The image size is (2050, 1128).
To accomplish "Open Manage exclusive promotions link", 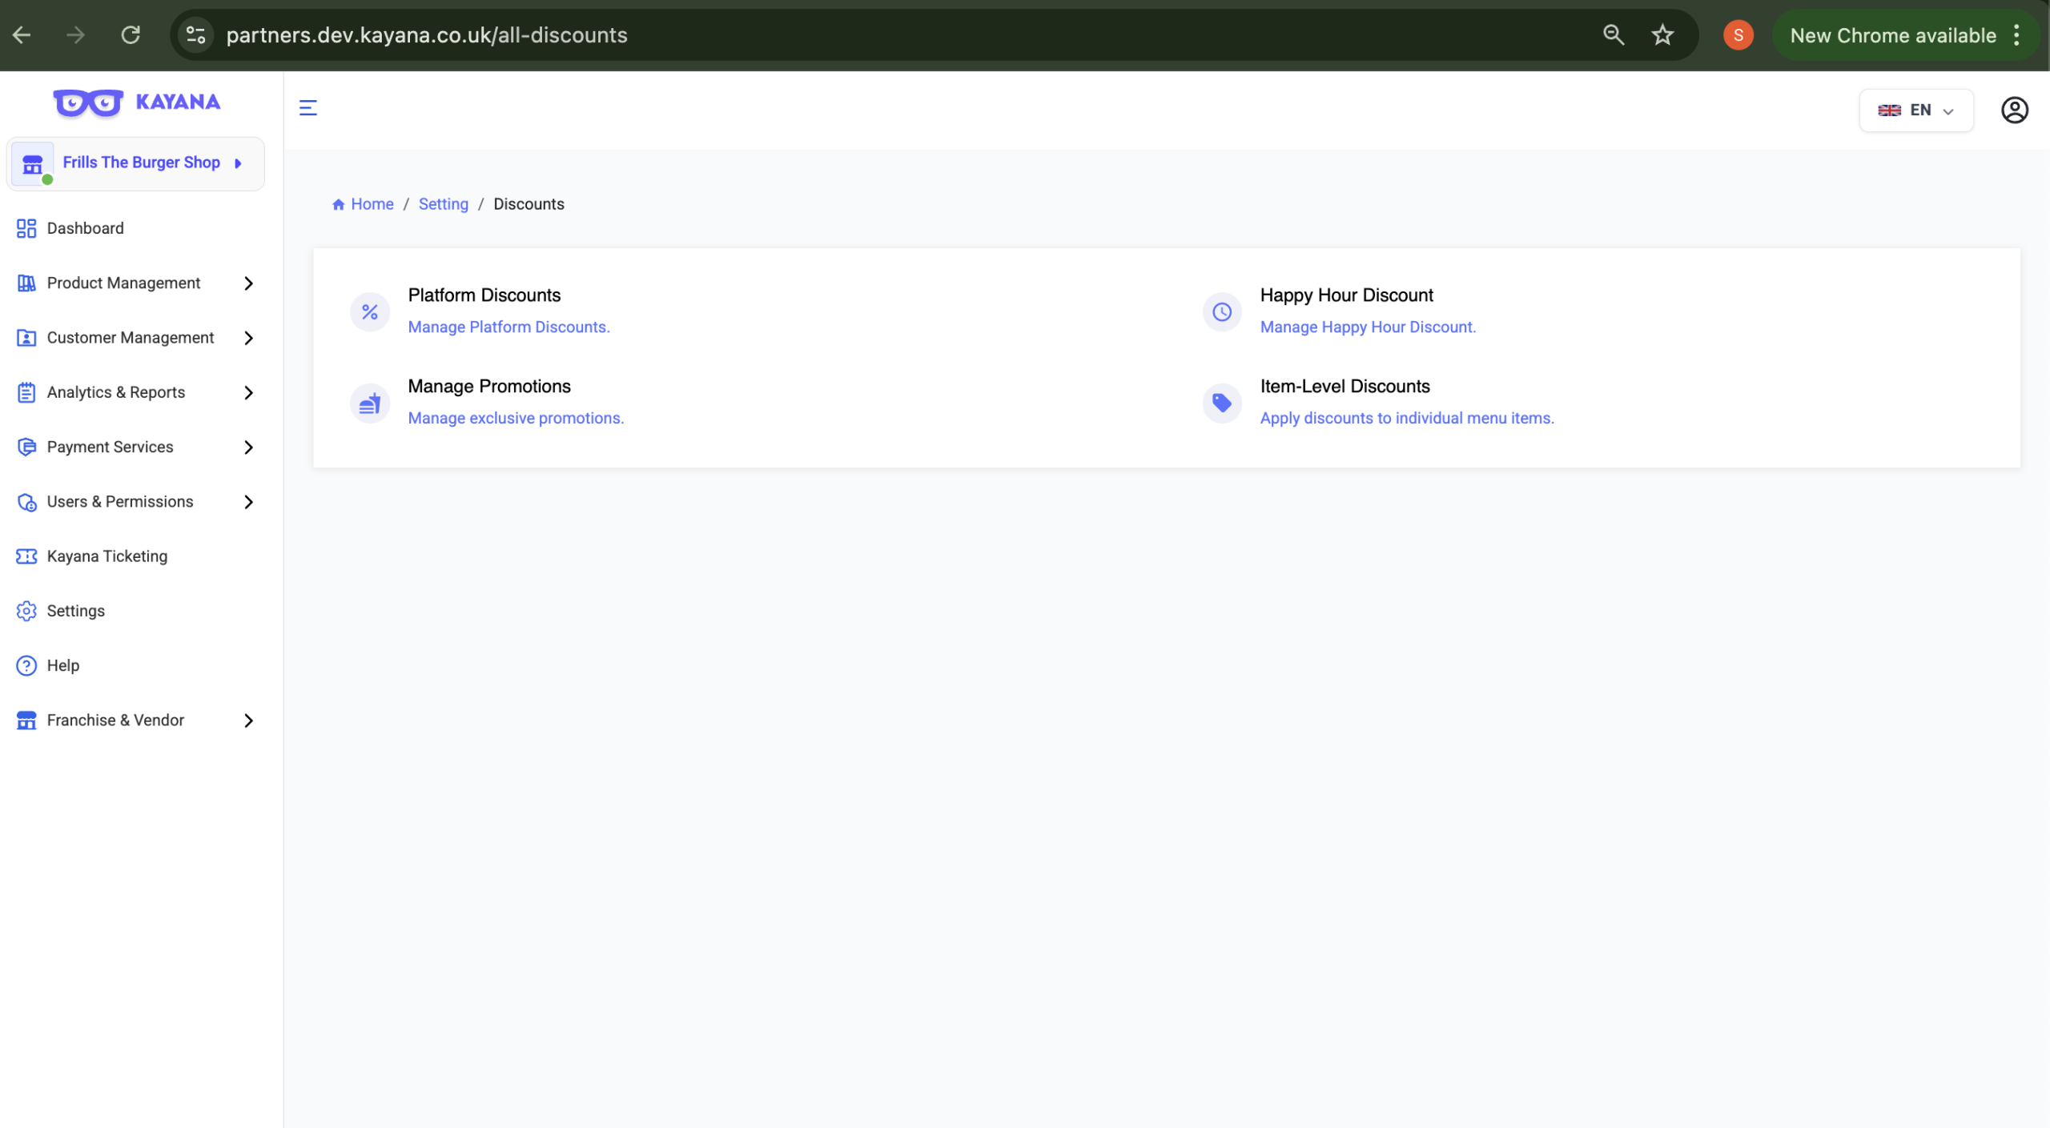I will click(x=516, y=419).
